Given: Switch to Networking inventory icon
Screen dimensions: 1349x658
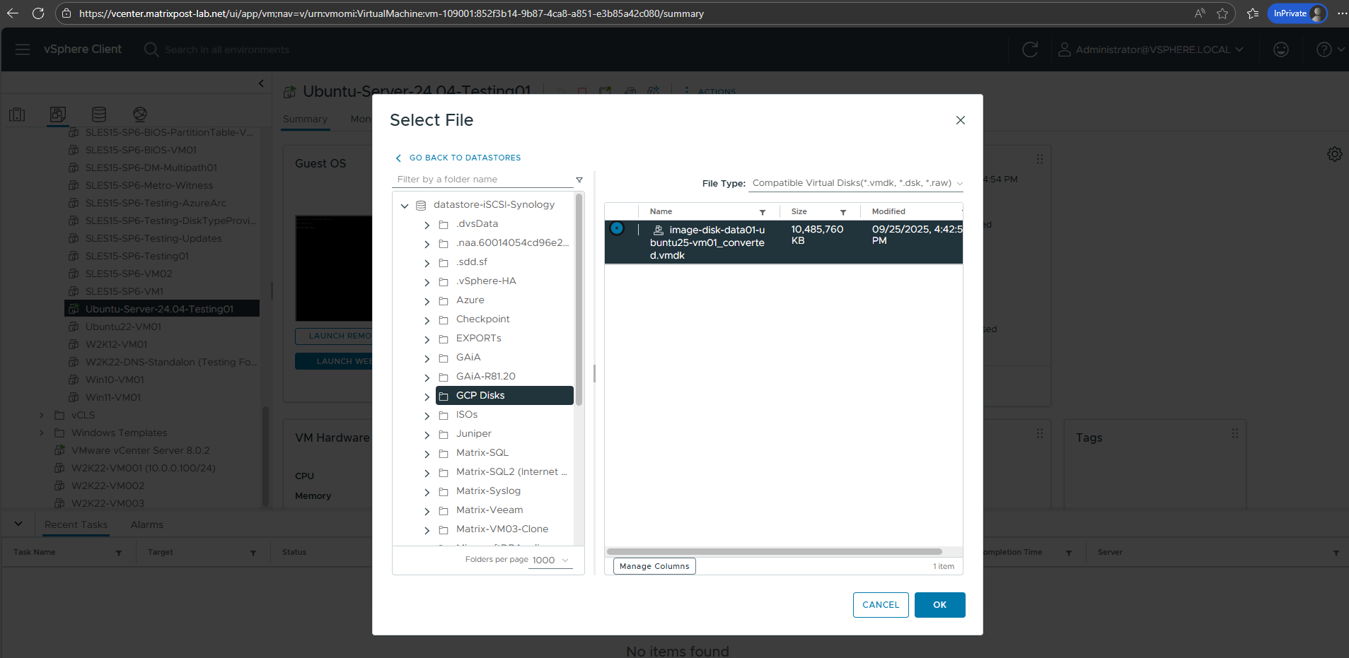Looking at the screenshot, I should coord(140,114).
